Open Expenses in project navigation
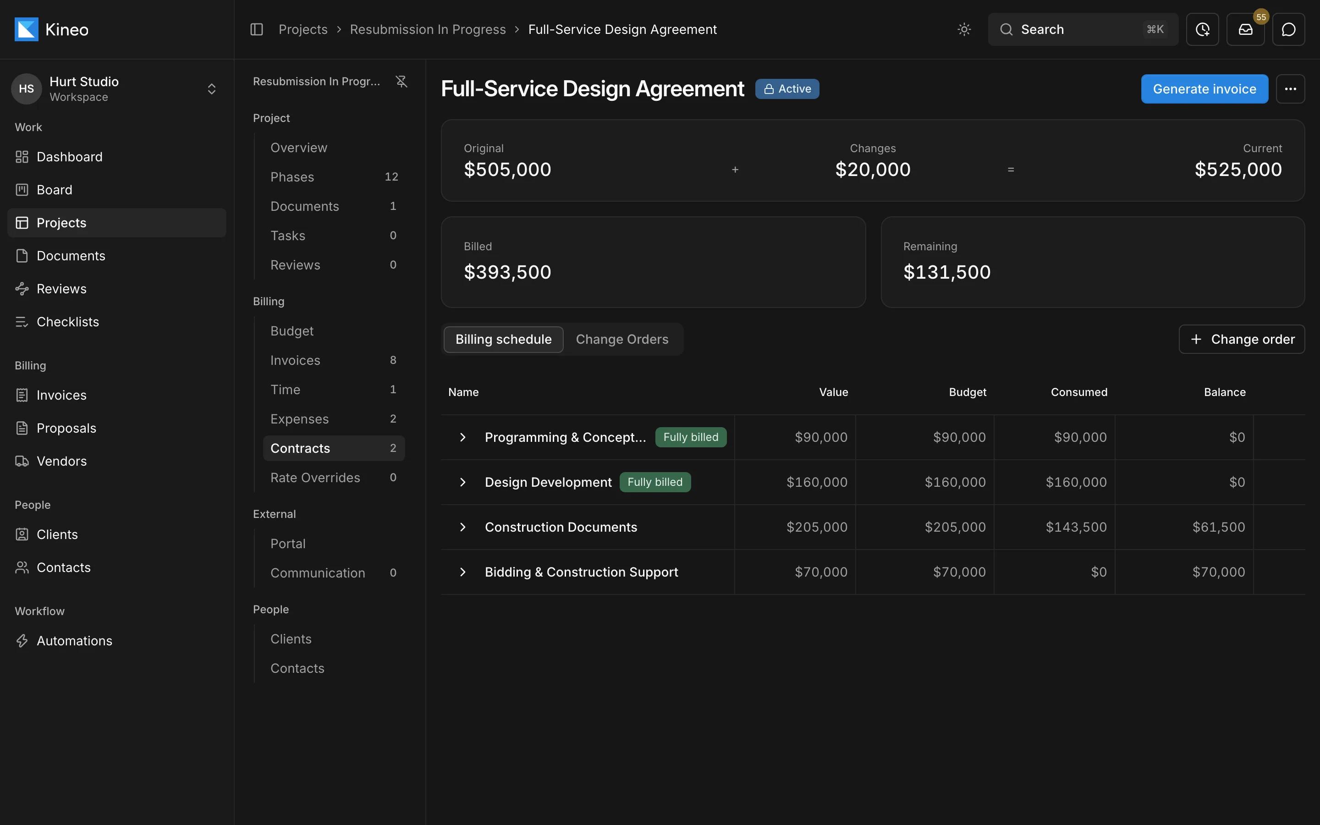1320x825 pixels. [334, 419]
